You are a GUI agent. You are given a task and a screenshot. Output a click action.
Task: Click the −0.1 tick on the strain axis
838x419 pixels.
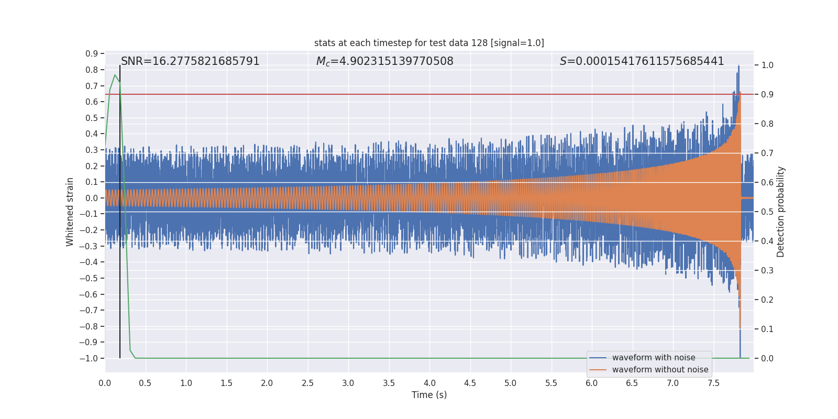(x=89, y=214)
